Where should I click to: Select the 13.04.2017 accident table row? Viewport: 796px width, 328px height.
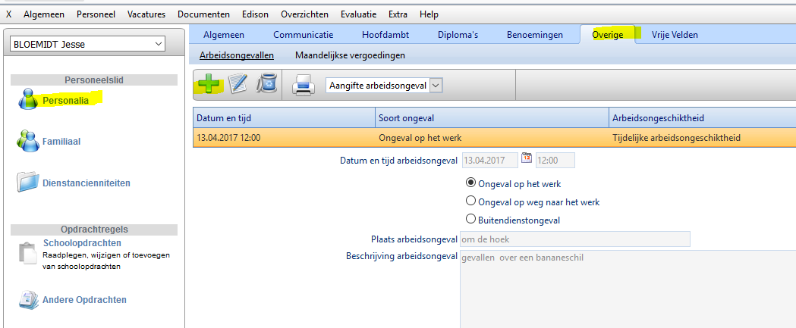coord(493,138)
